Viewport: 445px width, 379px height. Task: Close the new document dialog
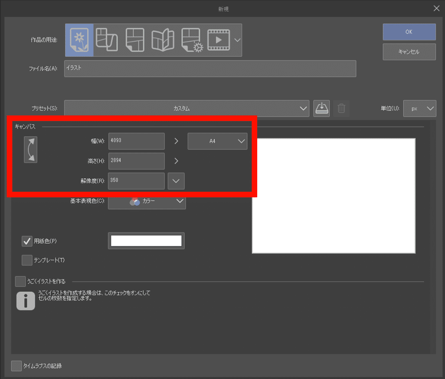pos(436,9)
